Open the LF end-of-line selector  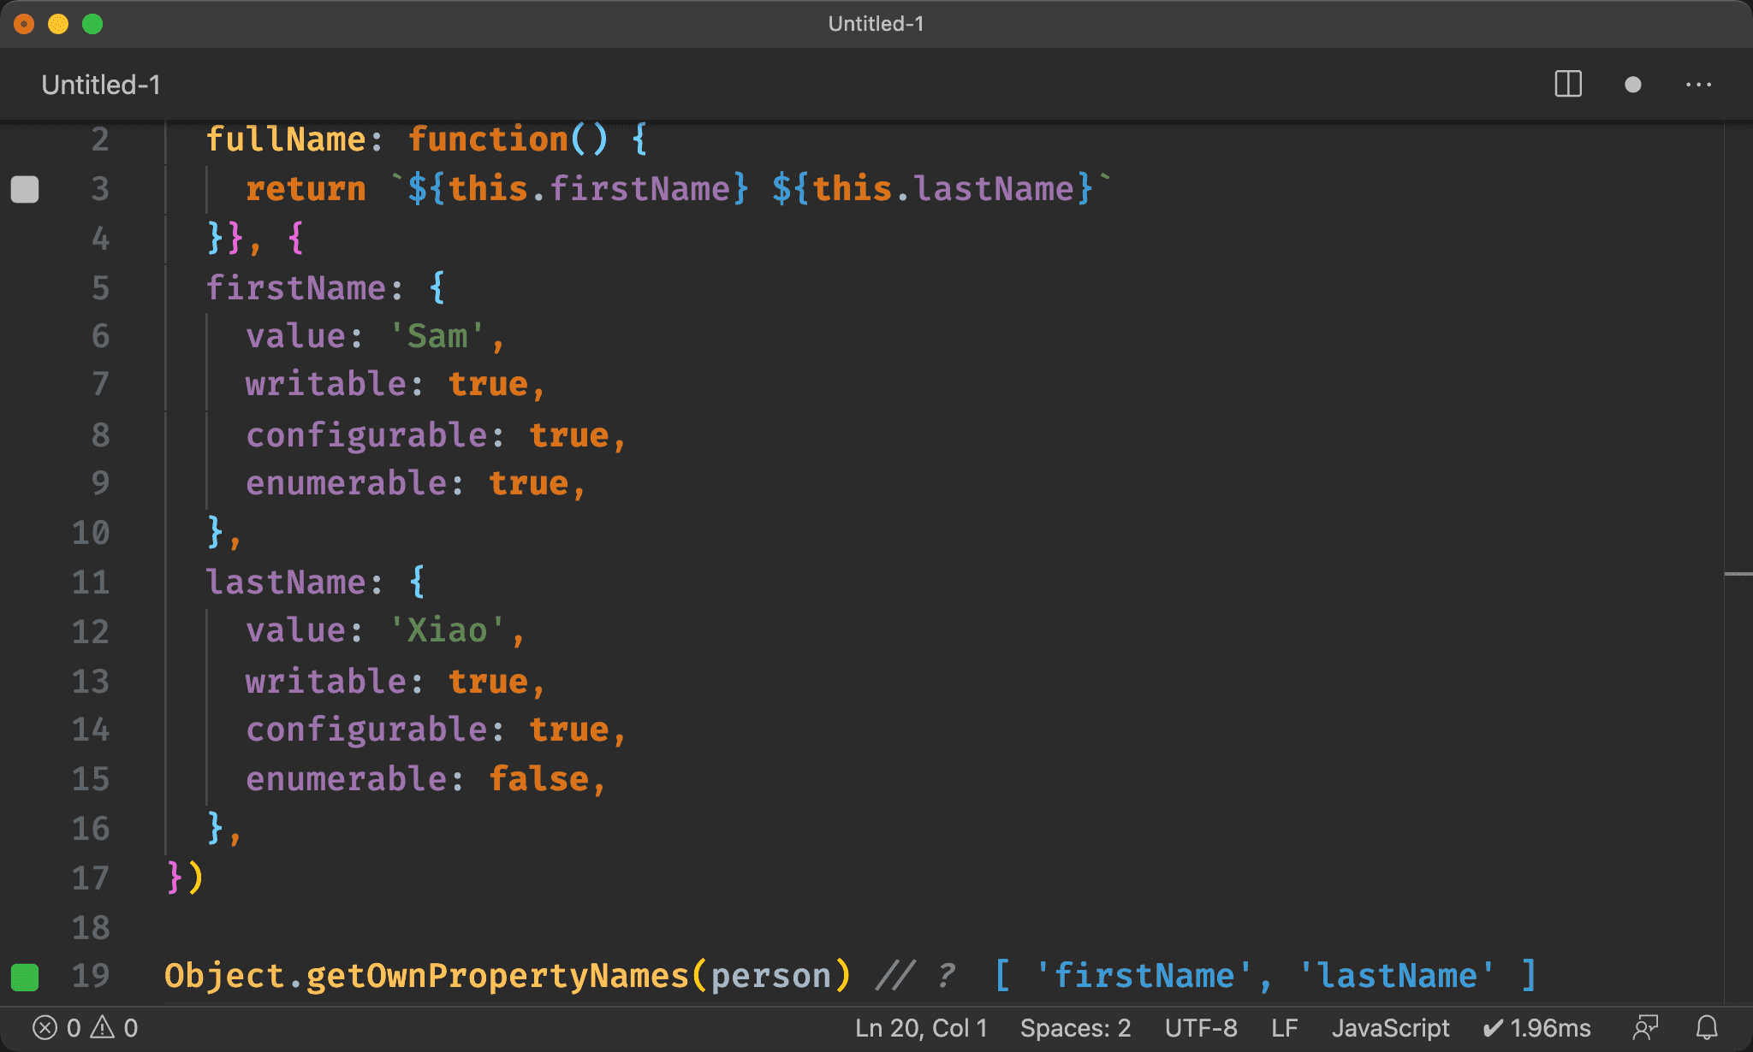click(x=1284, y=1027)
